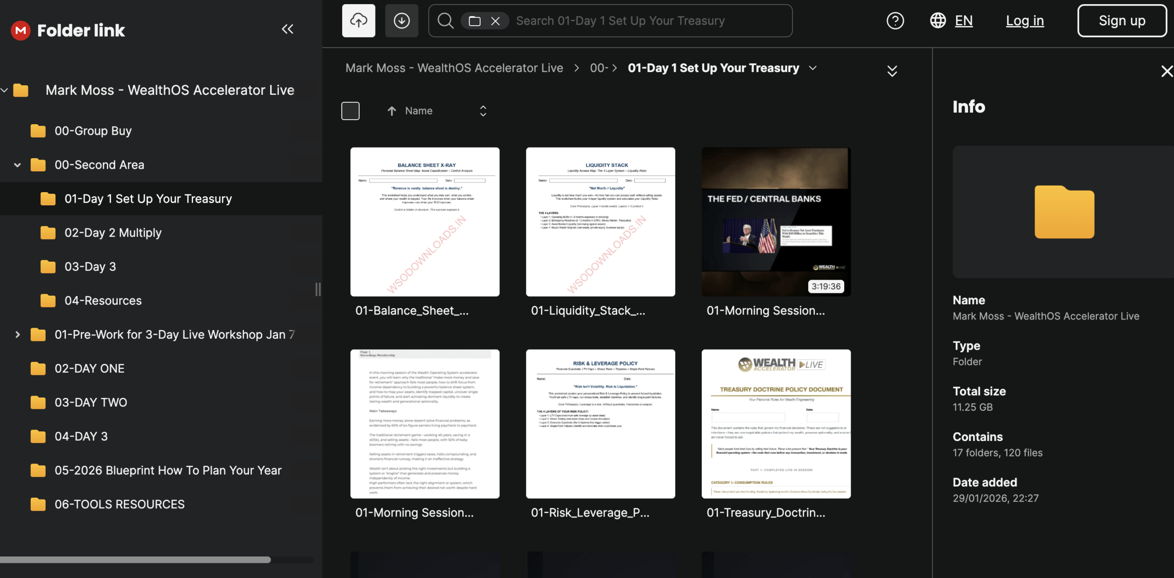Select the 02-Day 2 Multiply folder
This screenshot has height=578, width=1174.
click(113, 233)
